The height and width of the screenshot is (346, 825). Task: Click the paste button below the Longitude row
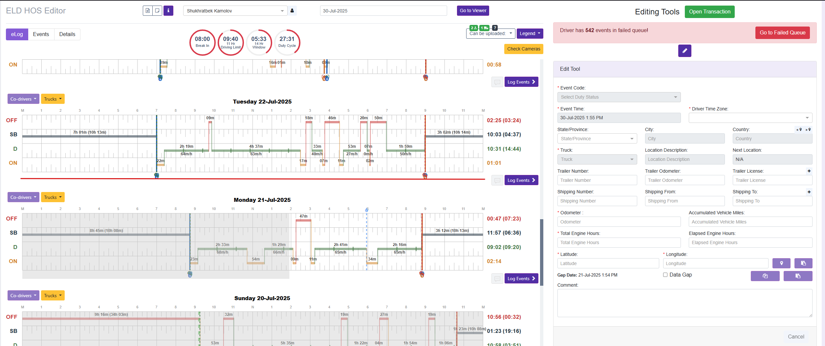pos(798,276)
